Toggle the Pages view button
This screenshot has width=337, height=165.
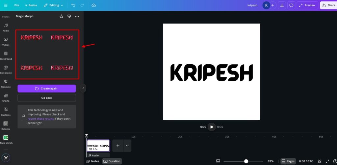(288, 161)
